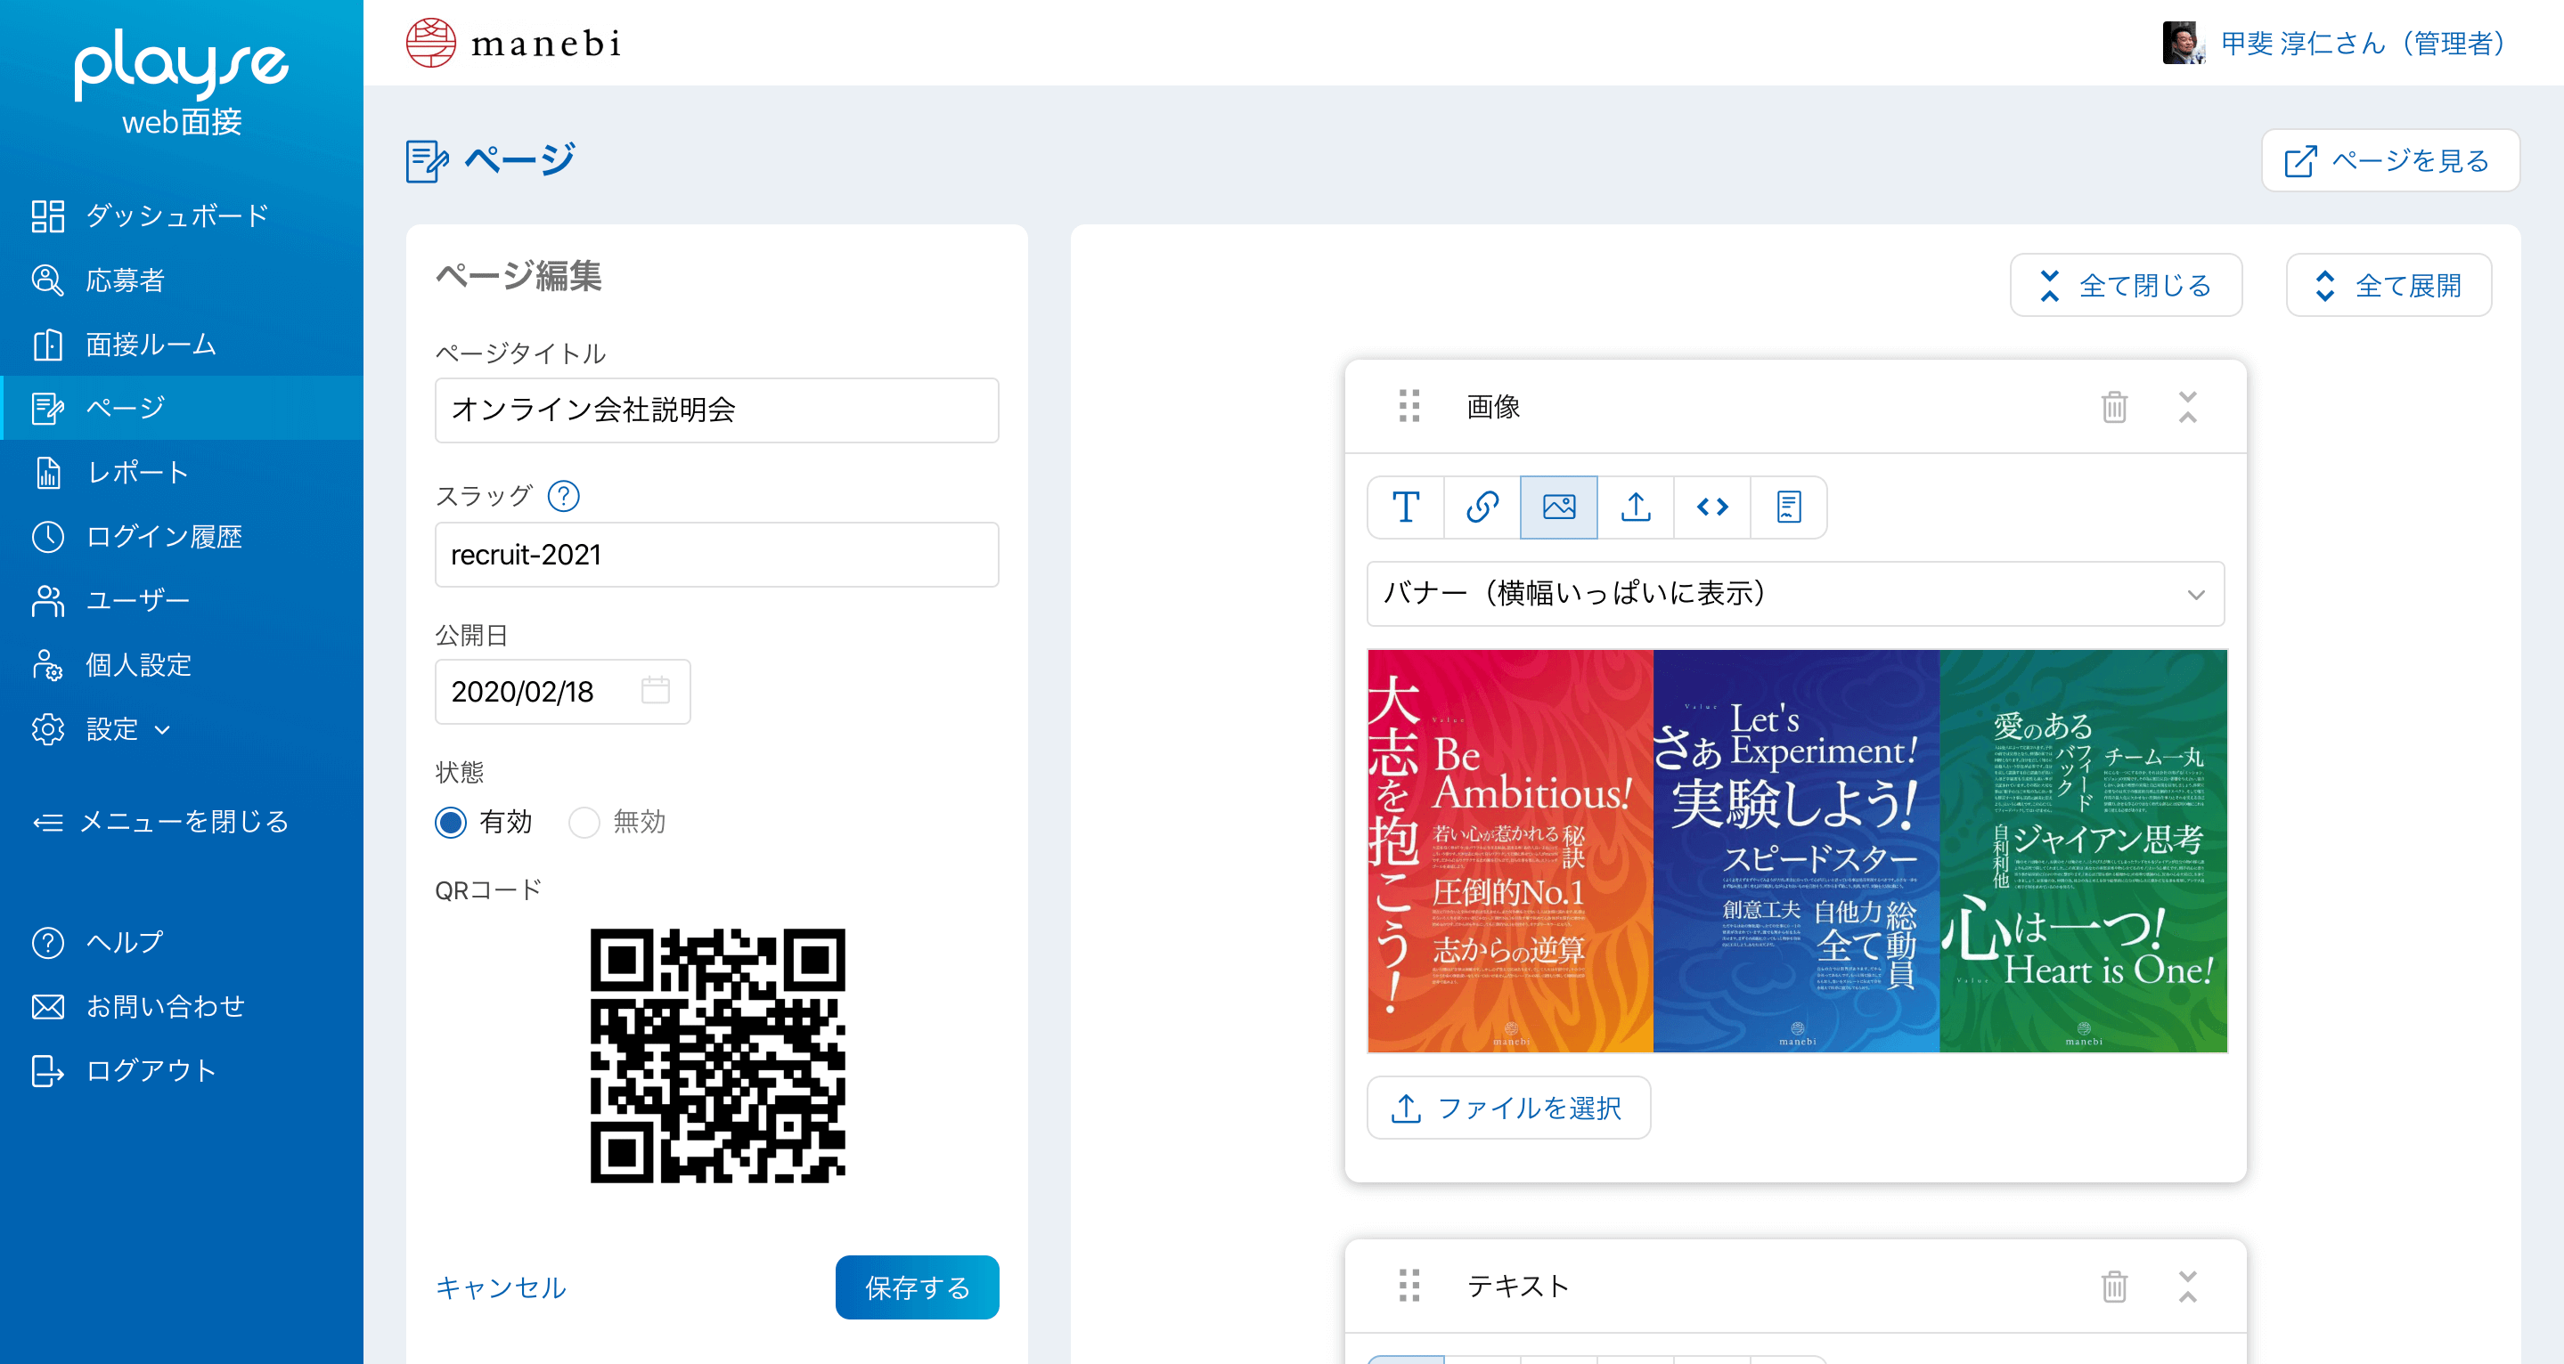Viewport: 2564px width, 1364px height.
Task: Open レポート in the sidebar
Action: click(181, 473)
